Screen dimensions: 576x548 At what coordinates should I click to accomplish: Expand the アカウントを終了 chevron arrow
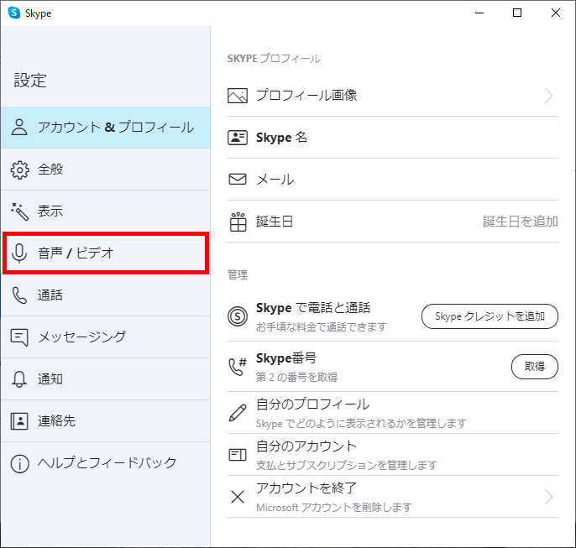click(548, 497)
